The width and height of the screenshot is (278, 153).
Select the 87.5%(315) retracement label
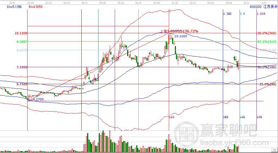267,42
